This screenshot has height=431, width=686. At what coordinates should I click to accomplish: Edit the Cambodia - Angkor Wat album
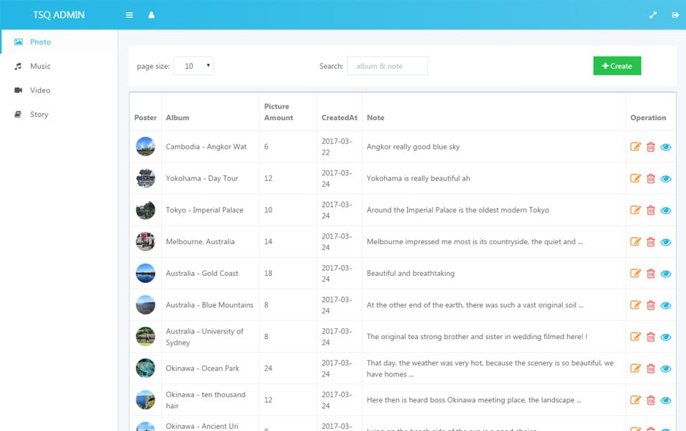click(x=636, y=147)
